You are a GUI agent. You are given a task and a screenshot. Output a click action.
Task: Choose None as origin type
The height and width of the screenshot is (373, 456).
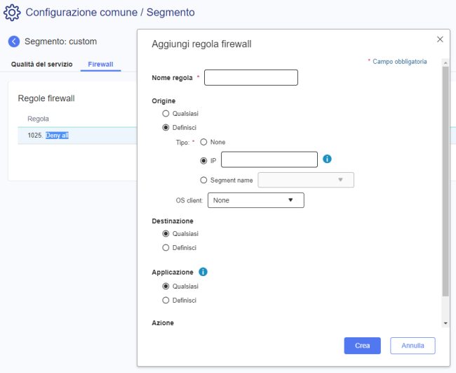204,142
